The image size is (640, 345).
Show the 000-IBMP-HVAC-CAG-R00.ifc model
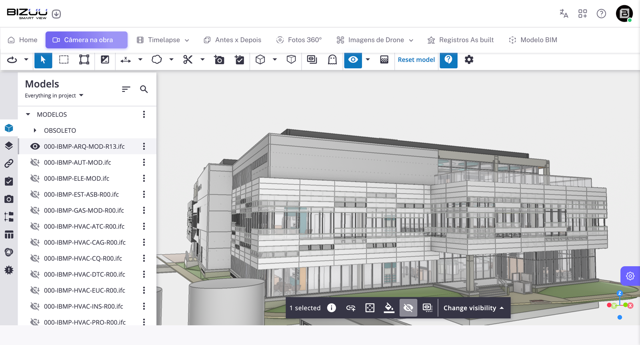pos(35,242)
